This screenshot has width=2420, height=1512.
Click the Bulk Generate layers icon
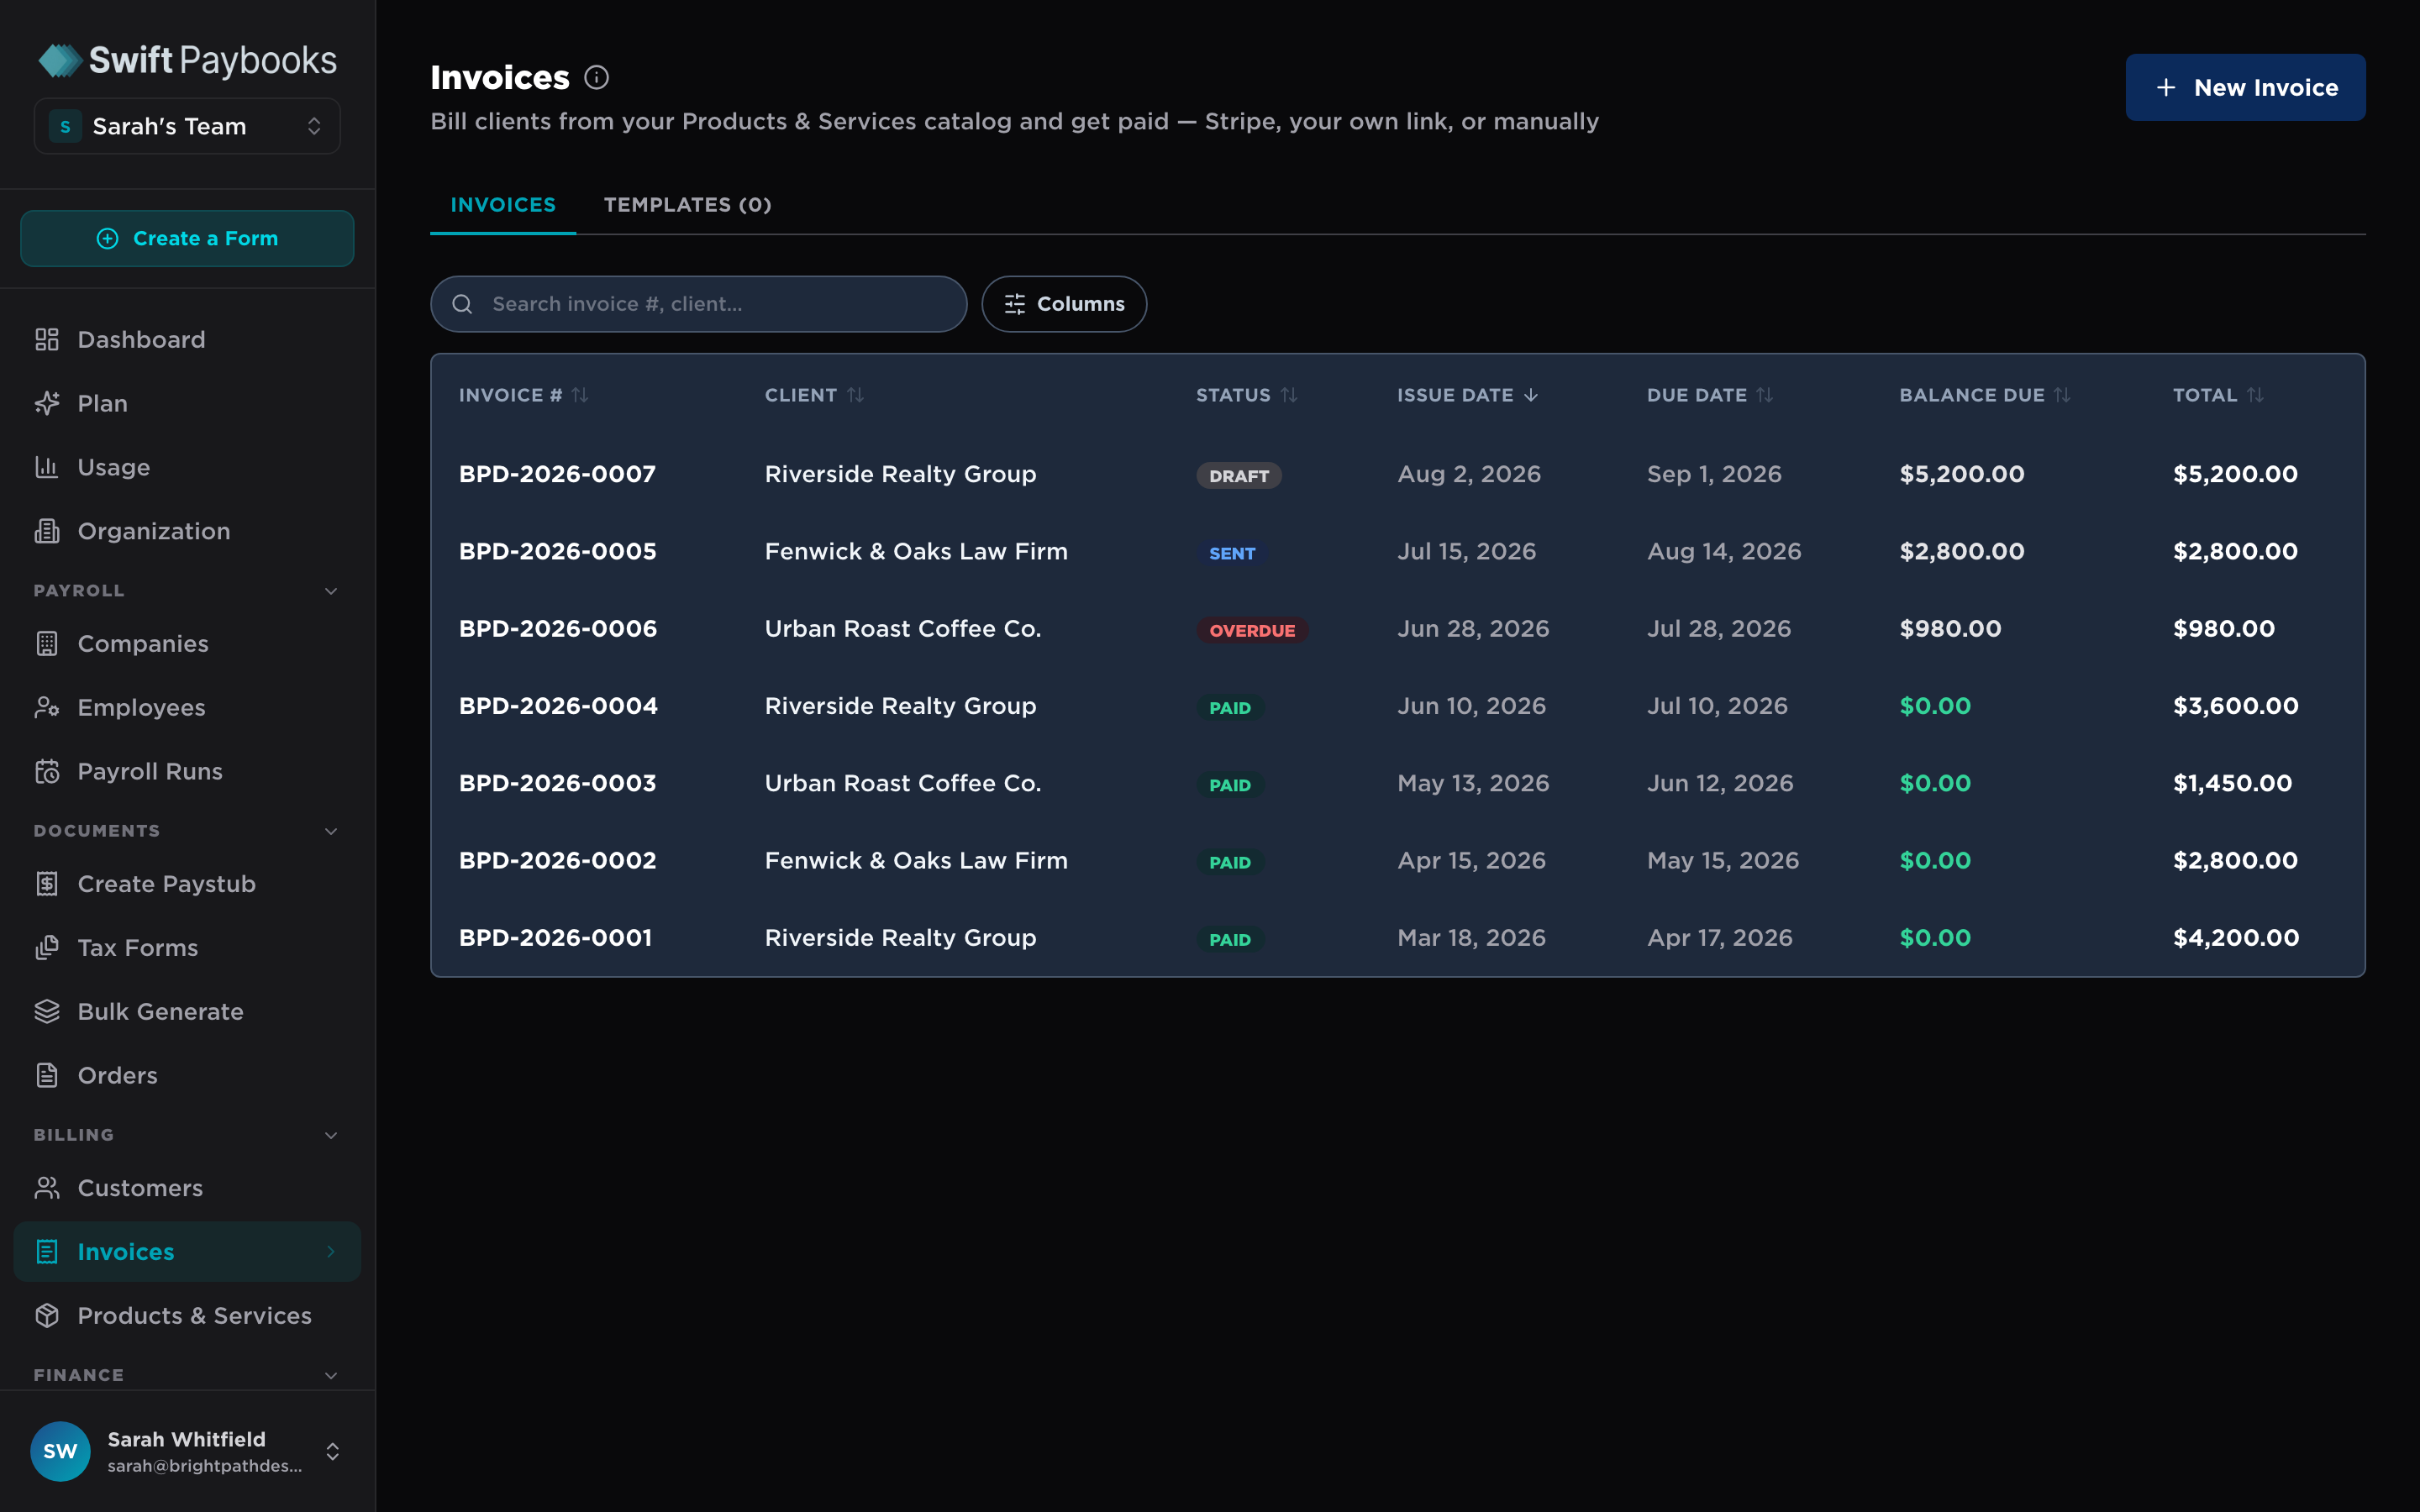click(47, 1012)
